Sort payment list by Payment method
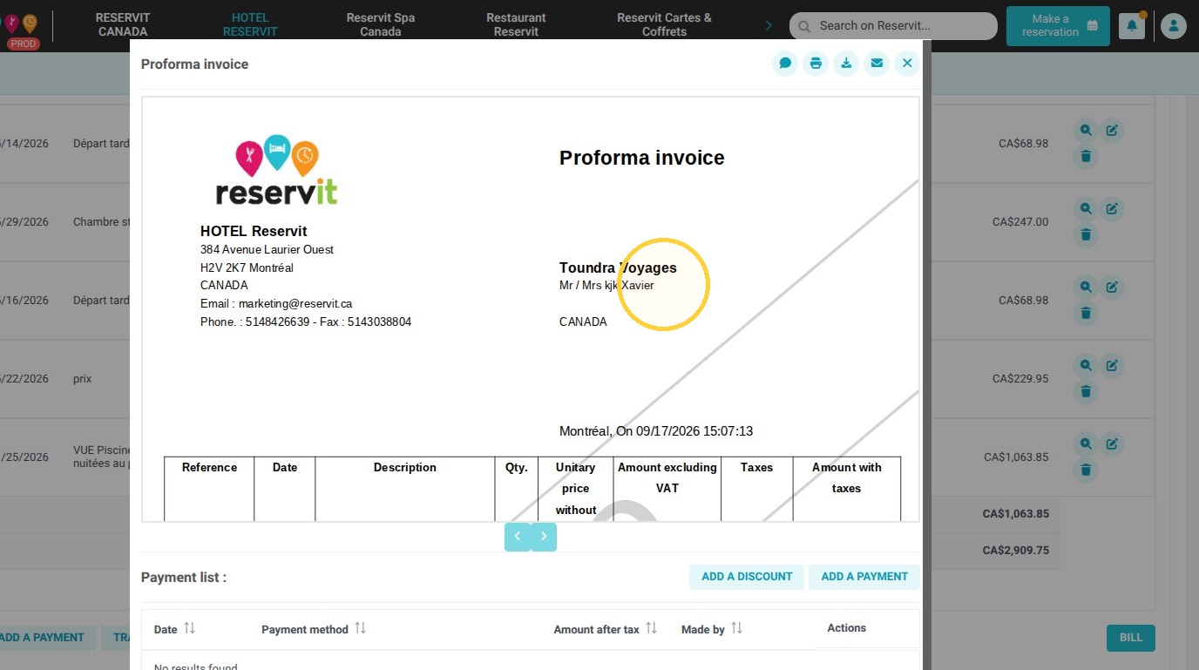This screenshot has width=1199, height=670. click(x=360, y=628)
